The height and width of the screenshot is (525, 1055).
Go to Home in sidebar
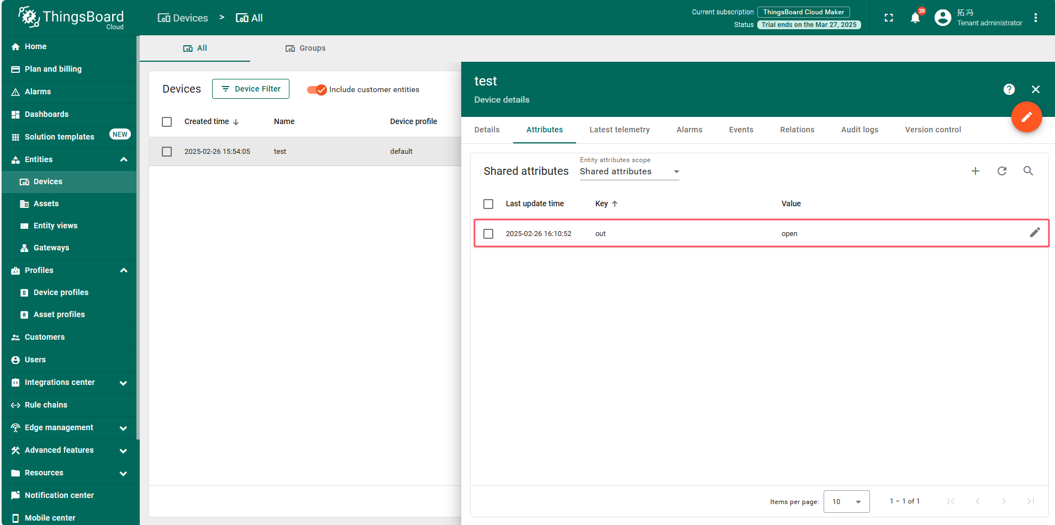69,46
